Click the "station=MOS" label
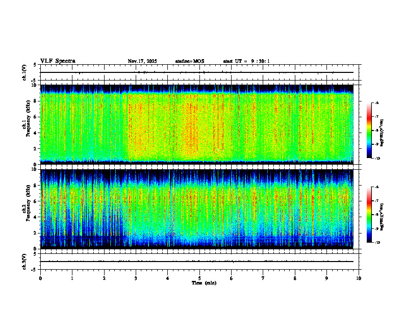Viewport: 404px width, 312px height. tap(190, 61)
